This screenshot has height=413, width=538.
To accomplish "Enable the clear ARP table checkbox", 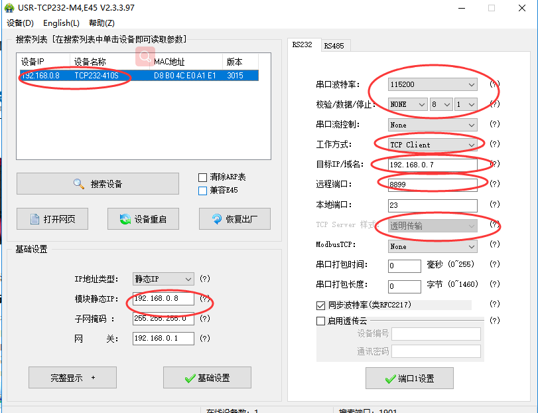I will click(203, 177).
